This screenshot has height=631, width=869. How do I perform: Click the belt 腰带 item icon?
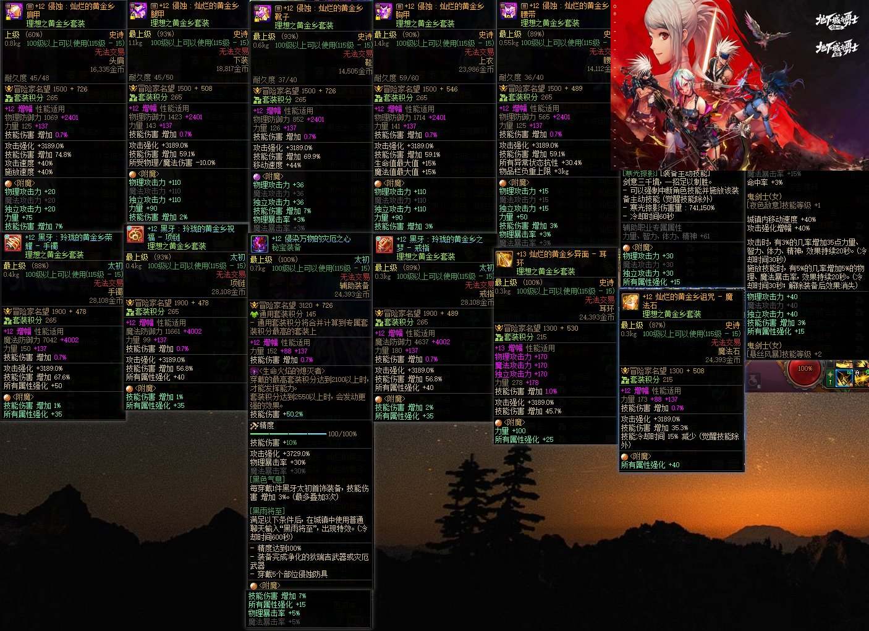[x=508, y=11]
